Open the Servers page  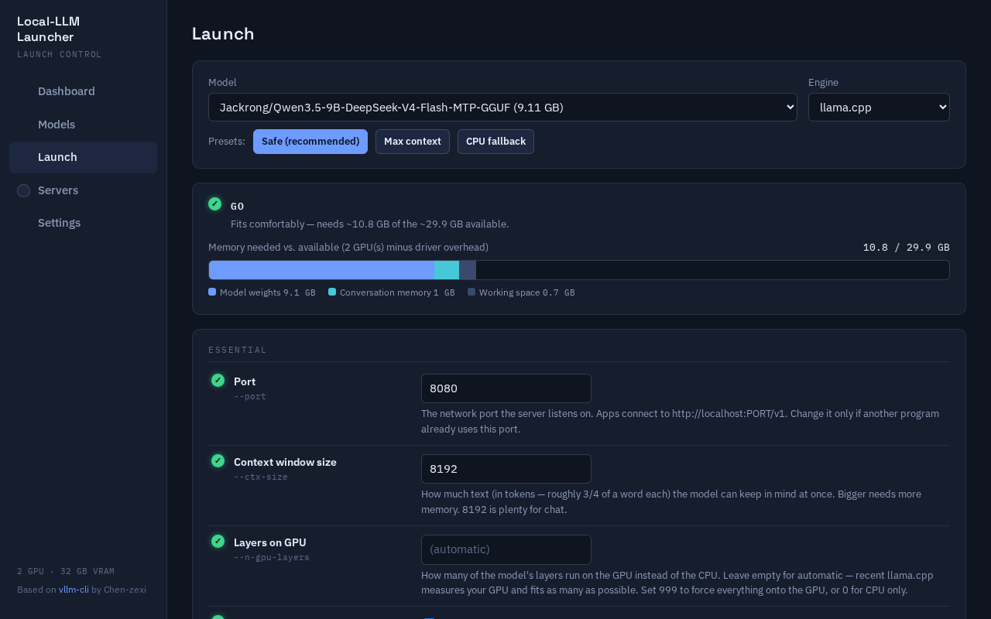point(83,190)
